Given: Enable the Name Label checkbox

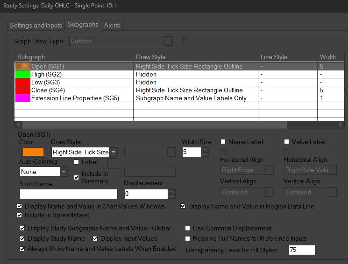Looking at the screenshot, I should pyautogui.click(x=224, y=142).
